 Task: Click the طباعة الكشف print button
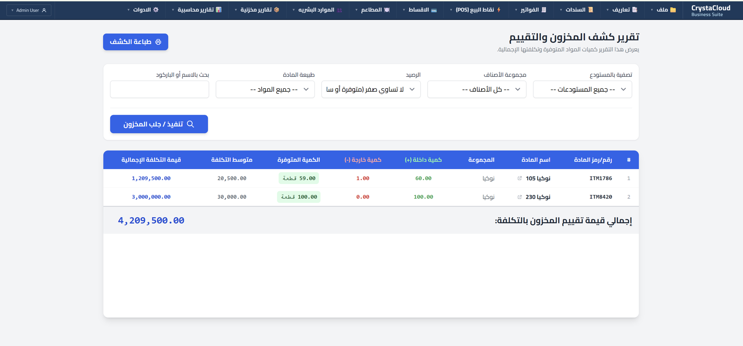point(136,42)
